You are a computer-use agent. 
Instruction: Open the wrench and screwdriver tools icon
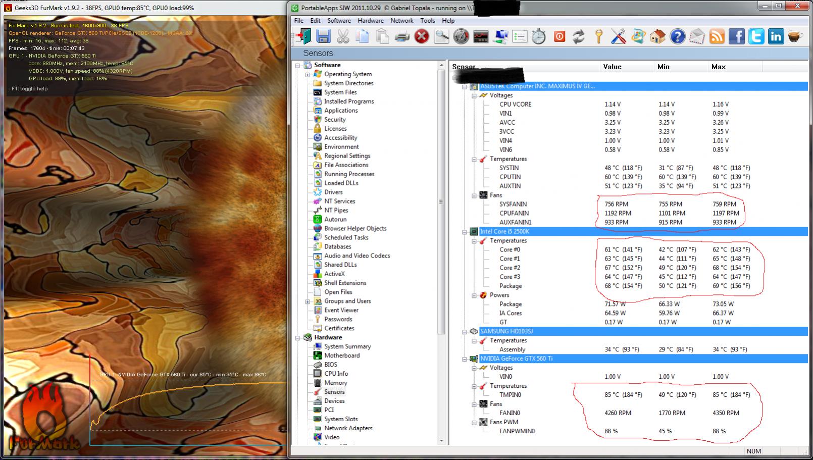pos(619,36)
